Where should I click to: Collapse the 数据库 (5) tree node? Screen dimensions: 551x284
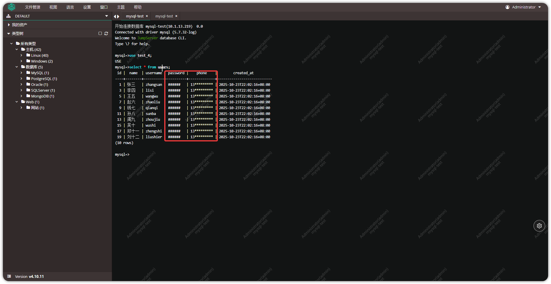point(17,67)
